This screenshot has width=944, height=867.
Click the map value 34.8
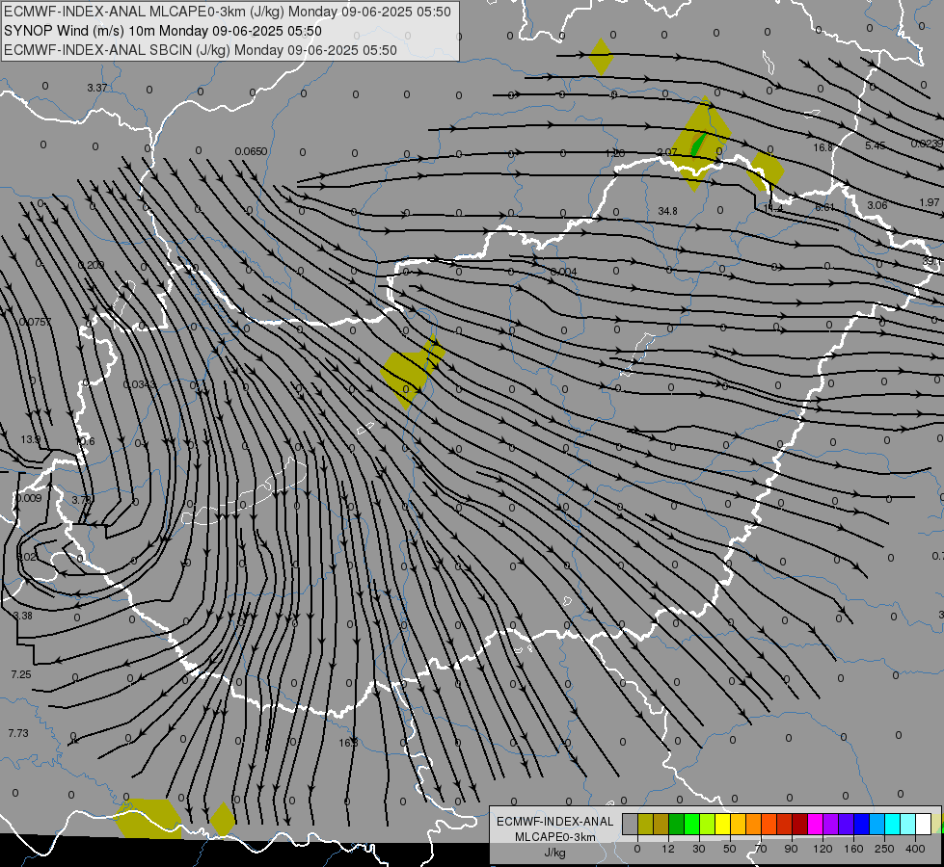coord(667,211)
